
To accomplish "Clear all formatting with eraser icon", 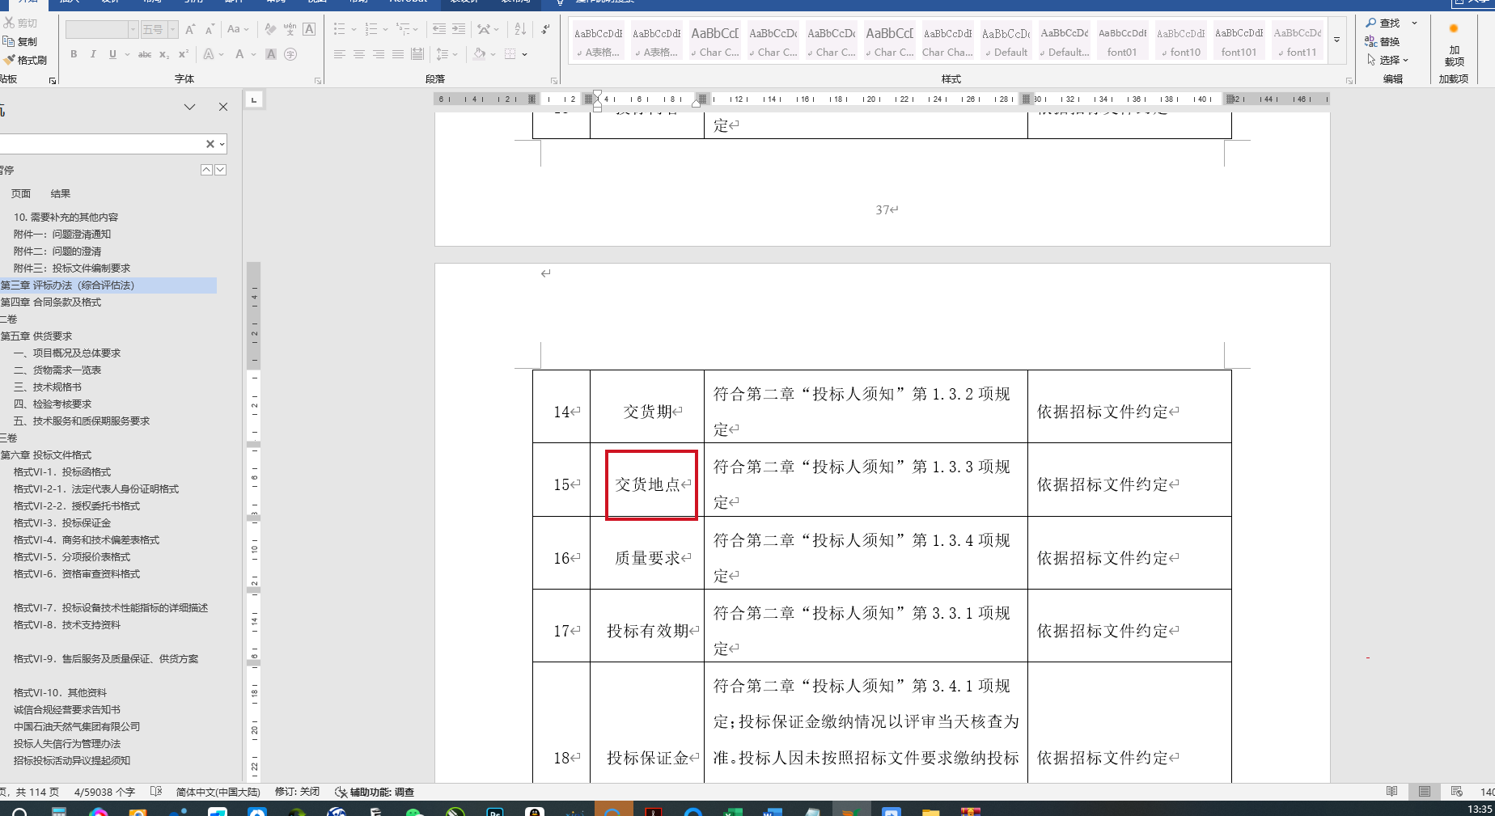I will [x=270, y=29].
